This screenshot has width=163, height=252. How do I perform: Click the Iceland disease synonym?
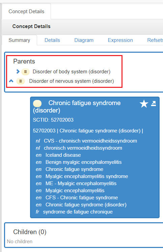click(63, 155)
